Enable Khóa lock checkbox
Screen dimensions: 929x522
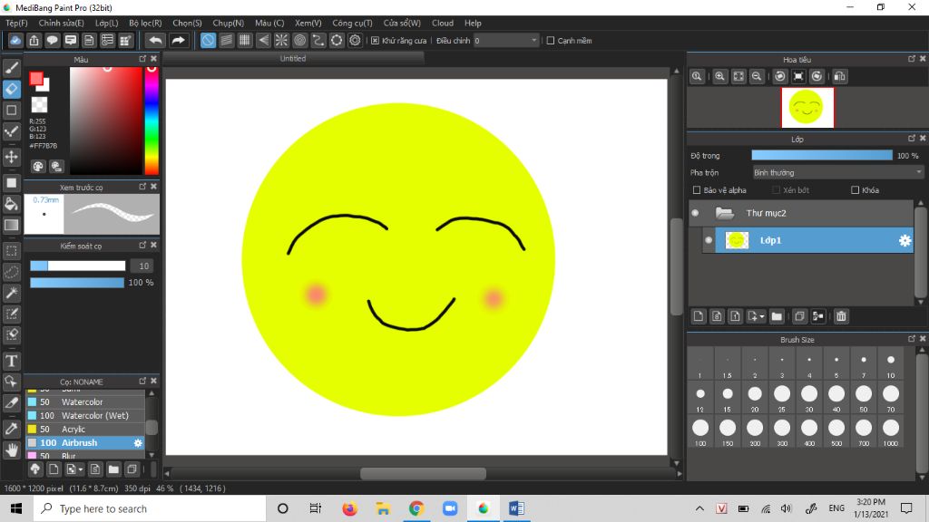click(x=855, y=190)
